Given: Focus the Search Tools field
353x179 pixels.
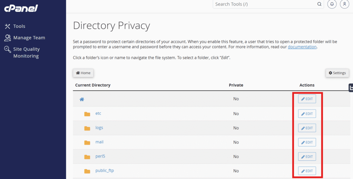Looking at the screenshot, I should (x=268, y=4).
